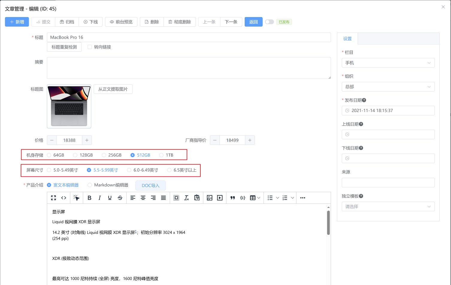The image size is (451, 285).
Task: Open 前台预览 front-end preview
Action: (x=121, y=22)
